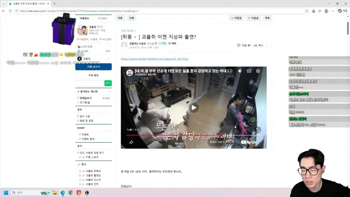The width and height of the screenshot is (350, 197).
Task: Open 굿즈, 이벤트 당첨 후기 board
Action: 92,153
